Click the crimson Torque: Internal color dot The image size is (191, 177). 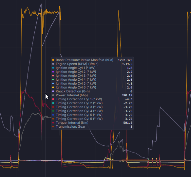[x=53, y=122]
